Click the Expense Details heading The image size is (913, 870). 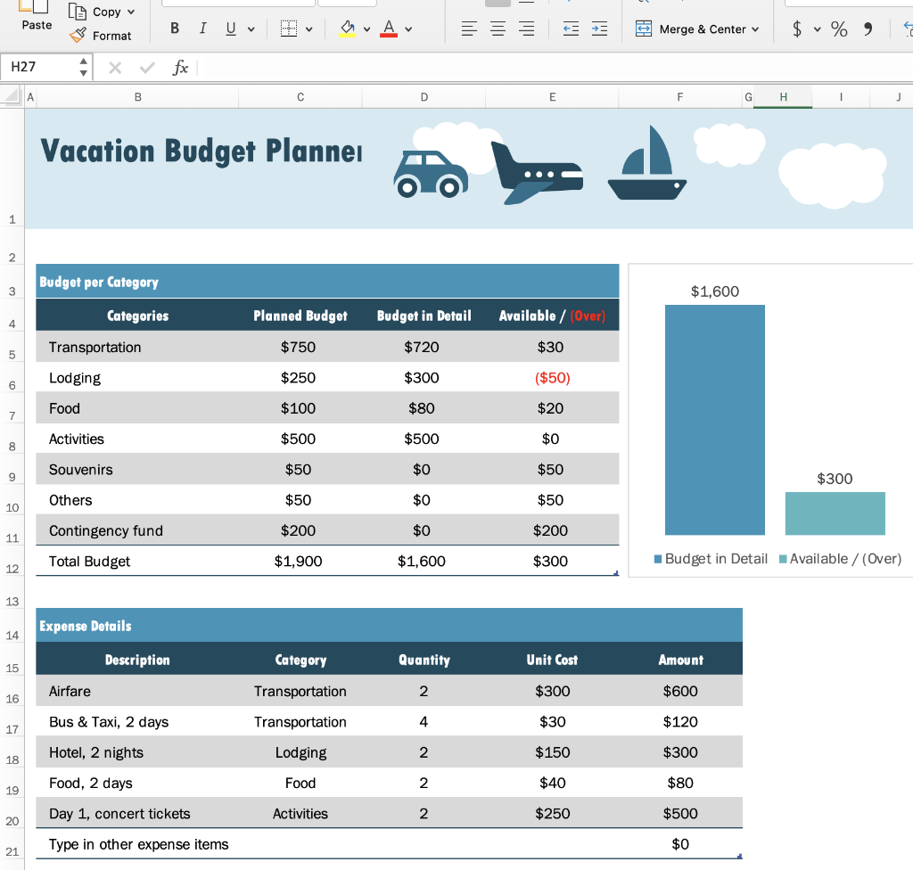86,627
